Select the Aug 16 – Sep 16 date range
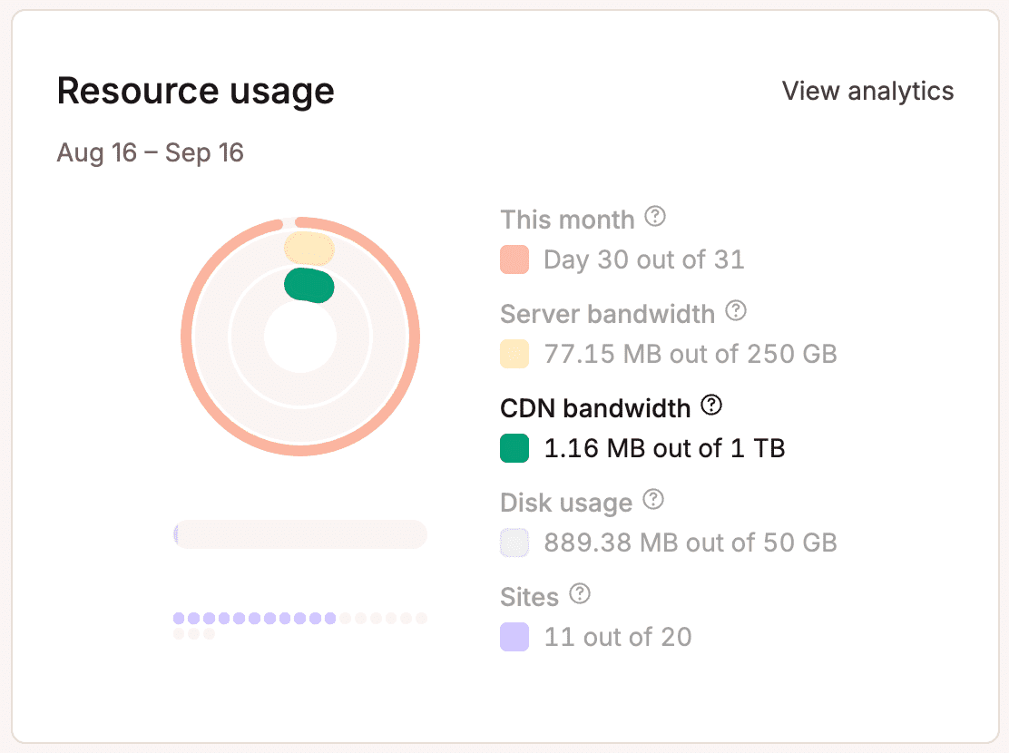This screenshot has height=753, width=1009. [151, 152]
